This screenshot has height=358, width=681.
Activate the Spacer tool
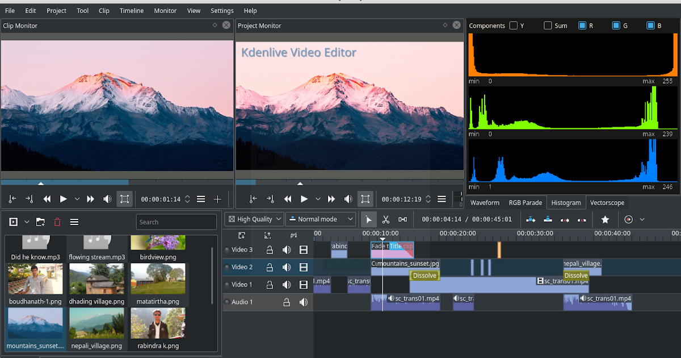coord(403,219)
